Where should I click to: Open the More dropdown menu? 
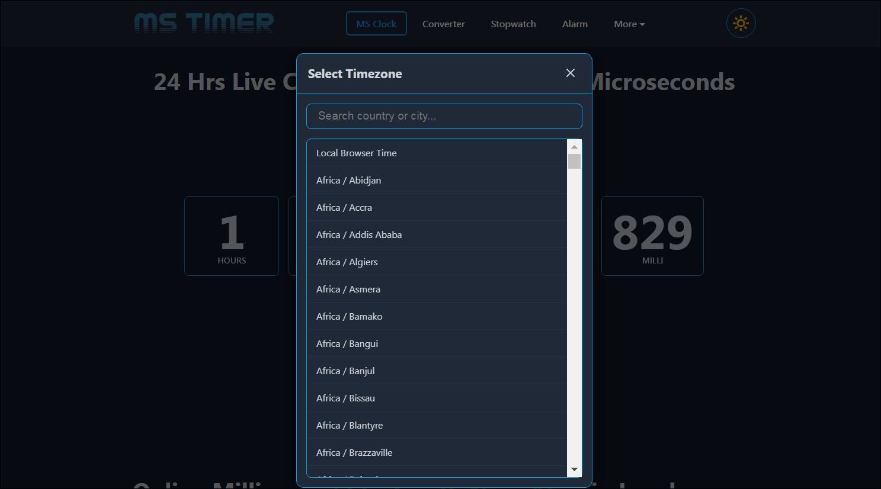tap(629, 24)
